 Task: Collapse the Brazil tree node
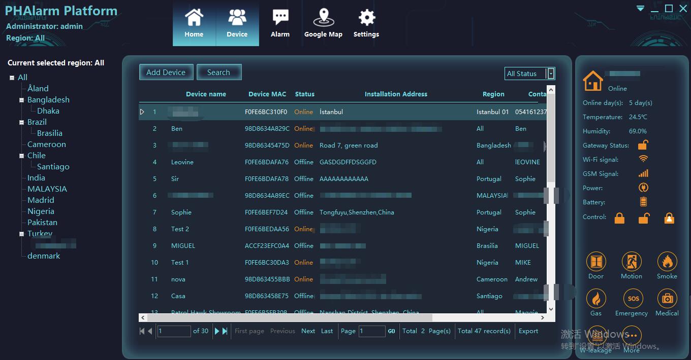click(x=22, y=122)
